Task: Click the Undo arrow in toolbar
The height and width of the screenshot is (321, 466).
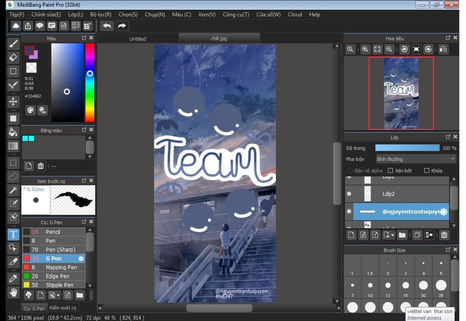Action: (107, 26)
